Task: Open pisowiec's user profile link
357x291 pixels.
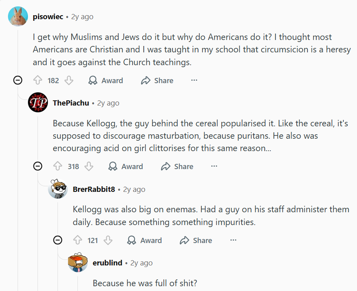Action: (x=48, y=16)
